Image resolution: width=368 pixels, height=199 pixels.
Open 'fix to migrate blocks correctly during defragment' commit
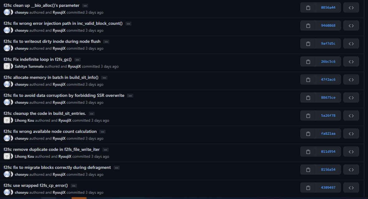57,167
